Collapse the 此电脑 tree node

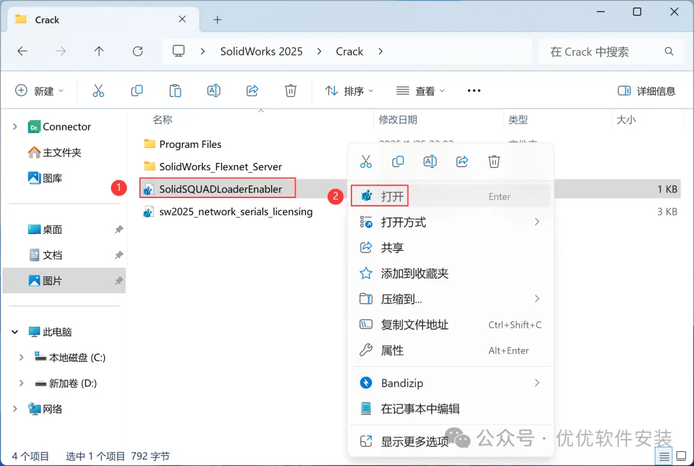[15, 332]
